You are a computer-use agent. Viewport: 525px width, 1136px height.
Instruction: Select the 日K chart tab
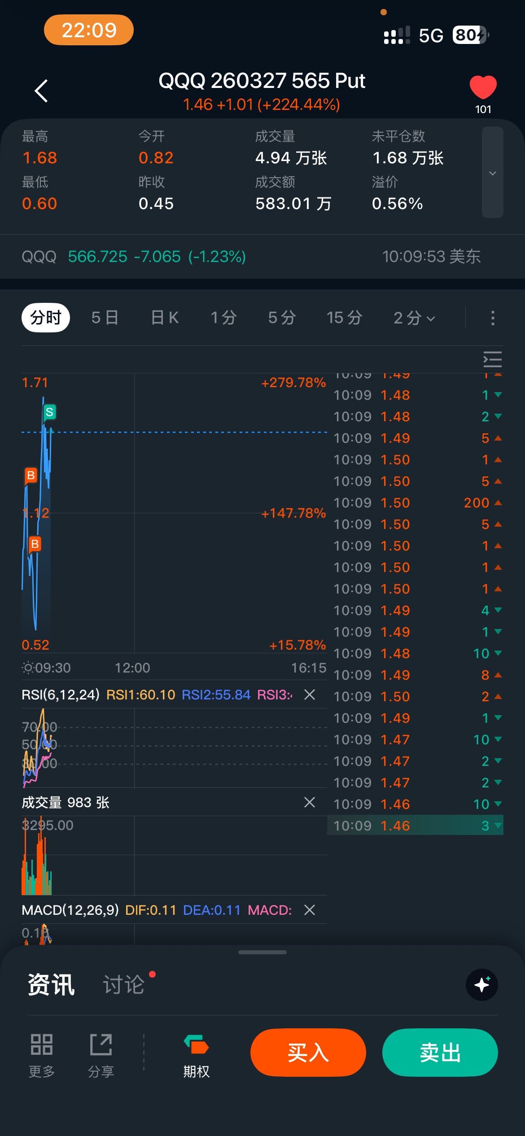coord(165,318)
